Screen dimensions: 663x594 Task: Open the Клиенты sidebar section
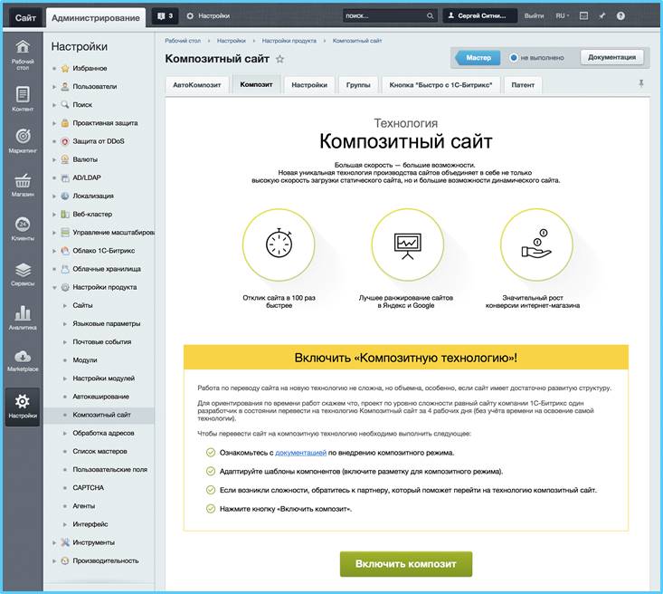click(23, 228)
